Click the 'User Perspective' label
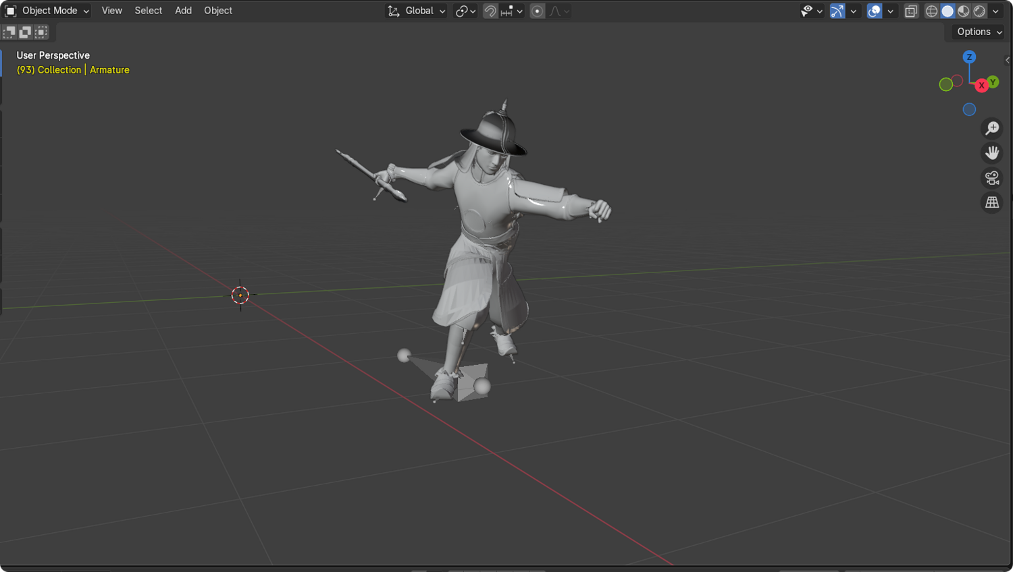Screen dimensions: 1013x572 click(x=53, y=55)
